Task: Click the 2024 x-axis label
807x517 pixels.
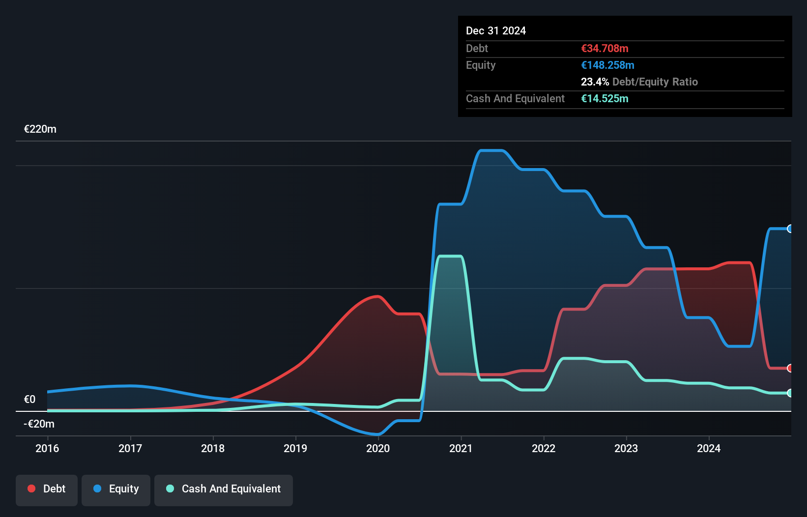Action: click(x=709, y=448)
